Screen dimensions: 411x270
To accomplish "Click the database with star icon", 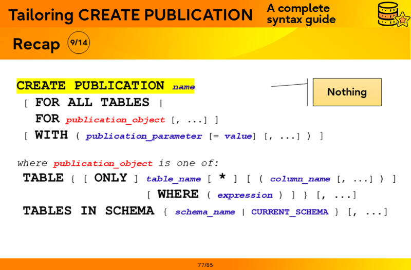I will click(x=393, y=14).
